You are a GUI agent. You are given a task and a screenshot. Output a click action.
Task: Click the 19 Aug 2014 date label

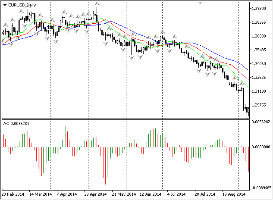tap(234, 194)
